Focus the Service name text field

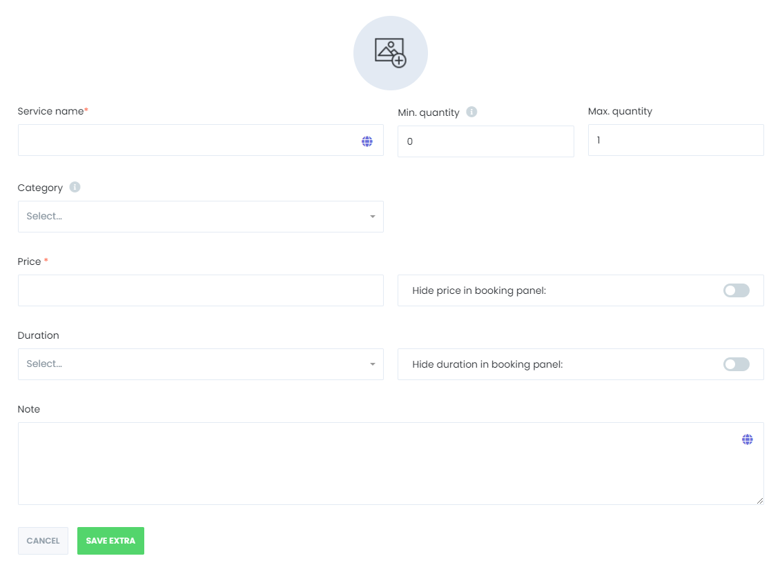[x=186, y=141]
